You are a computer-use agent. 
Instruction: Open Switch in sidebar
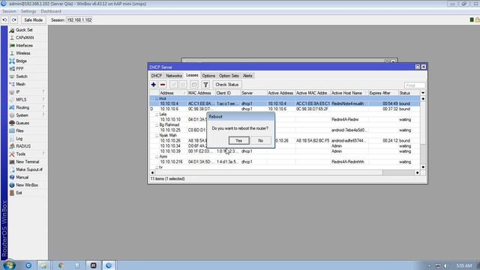pos(22,76)
